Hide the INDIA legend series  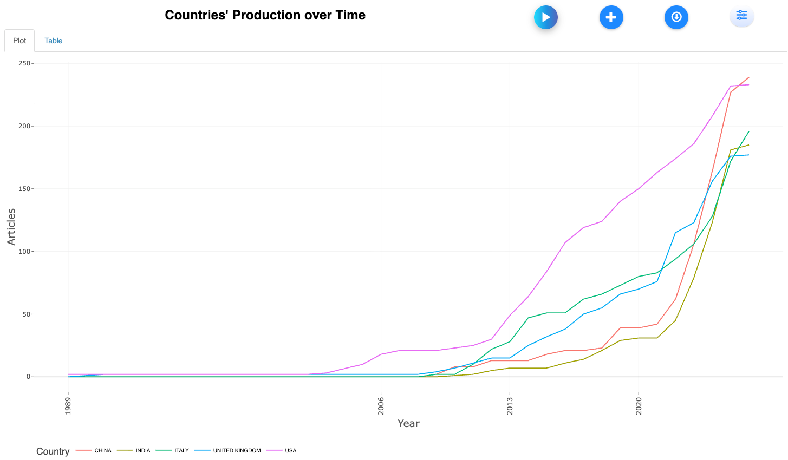click(x=143, y=450)
